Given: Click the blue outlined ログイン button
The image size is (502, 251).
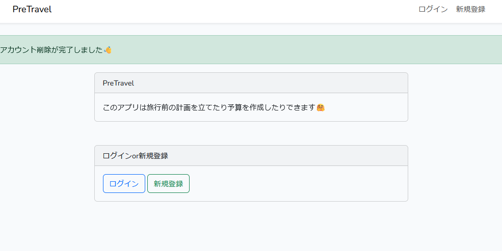Looking at the screenshot, I should [124, 183].
